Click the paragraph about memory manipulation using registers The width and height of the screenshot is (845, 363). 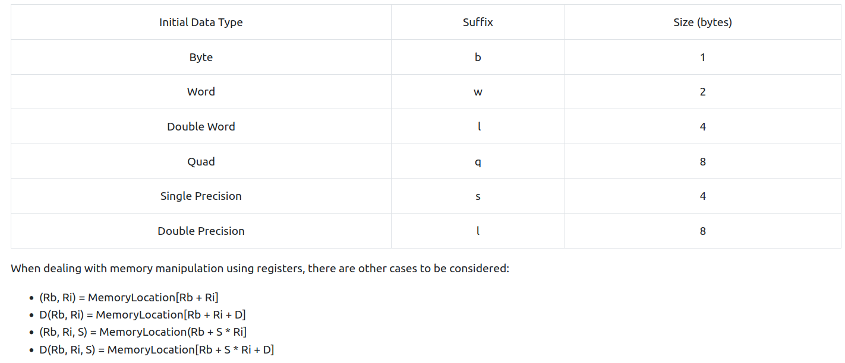point(260,269)
